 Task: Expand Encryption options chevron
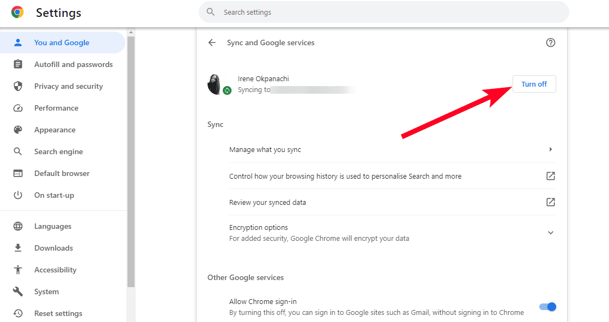pos(550,233)
